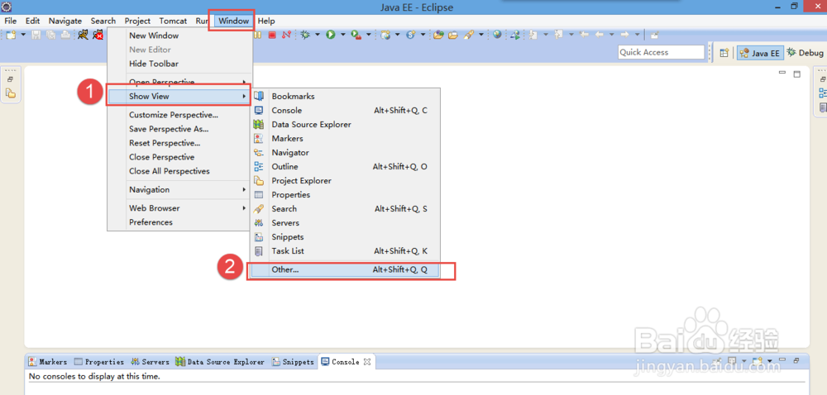Stop Tomcat using the red-x cat icon
The image size is (827, 395).
pyautogui.click(x=98, y=35)
